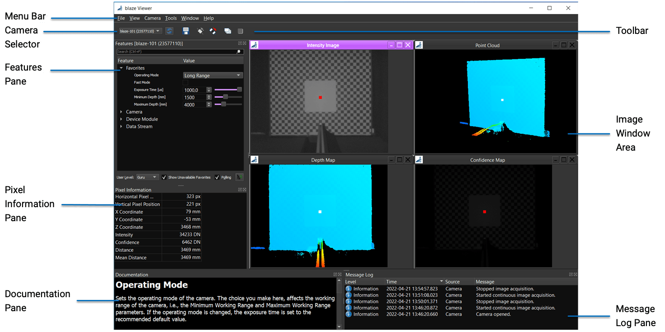Image resolution: width=665 pixels, height=332 pixels.
Task: Click the Level column header in Message Log
Action: [x=364, y=282]
